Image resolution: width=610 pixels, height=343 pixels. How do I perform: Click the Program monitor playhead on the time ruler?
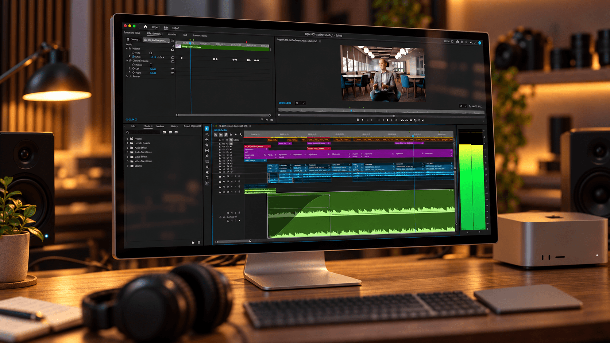click(x=351, y=110)
